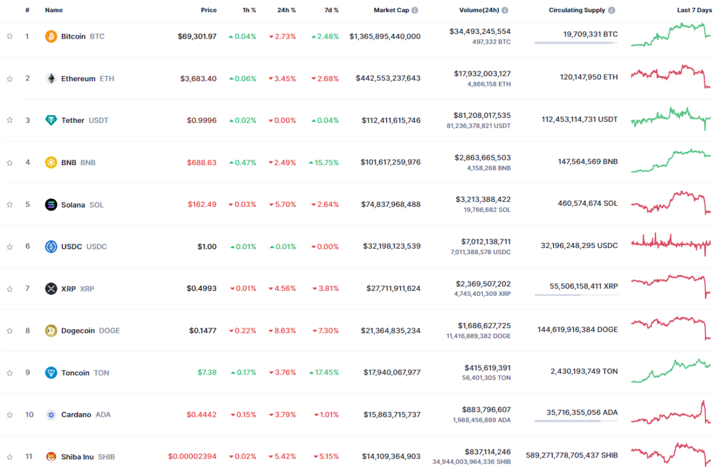Open Ethereum's last 7 days chart
The height and width of the screenshot is (475, 726).
[671, 77]
